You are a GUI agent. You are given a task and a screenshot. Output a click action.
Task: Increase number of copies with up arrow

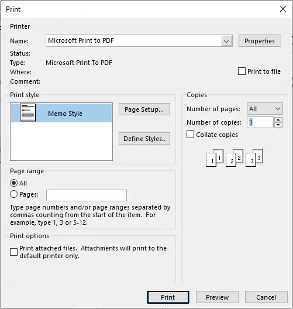(278, 120)
